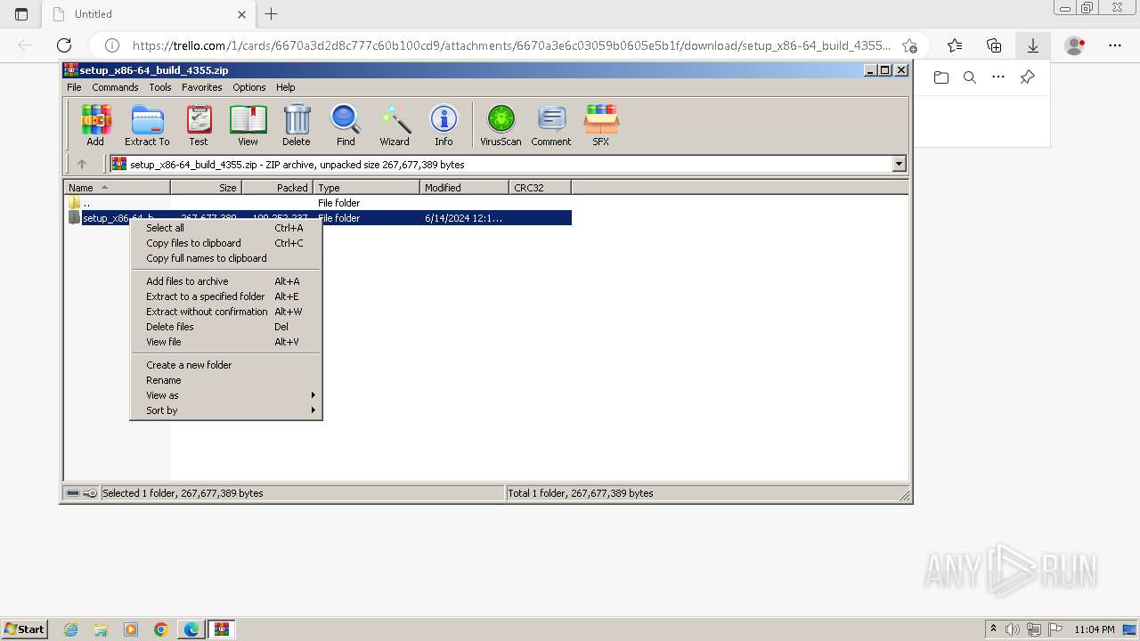Open the Favorites menu
This screenshot has height=641, width=1140.
click(x=202, y=87)
